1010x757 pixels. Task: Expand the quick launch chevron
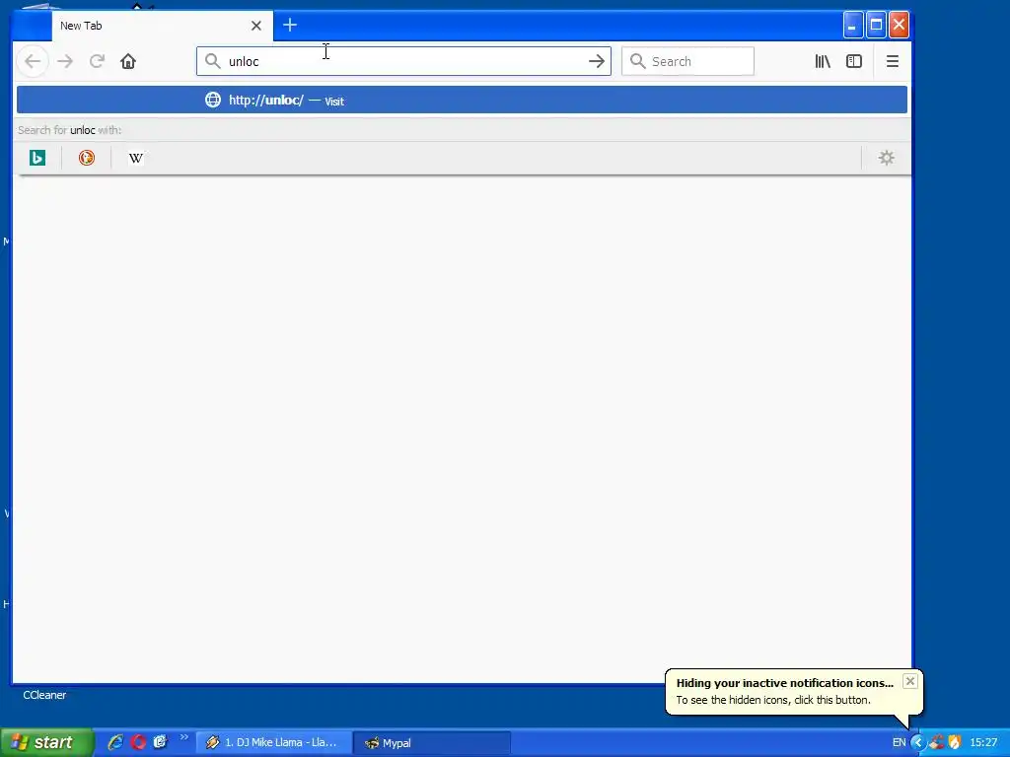(184, 737)
